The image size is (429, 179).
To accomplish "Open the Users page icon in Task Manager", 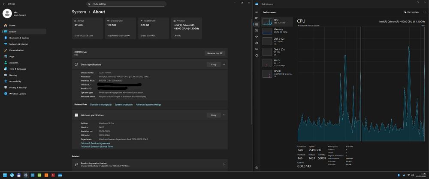I will [x=257, y=44].
